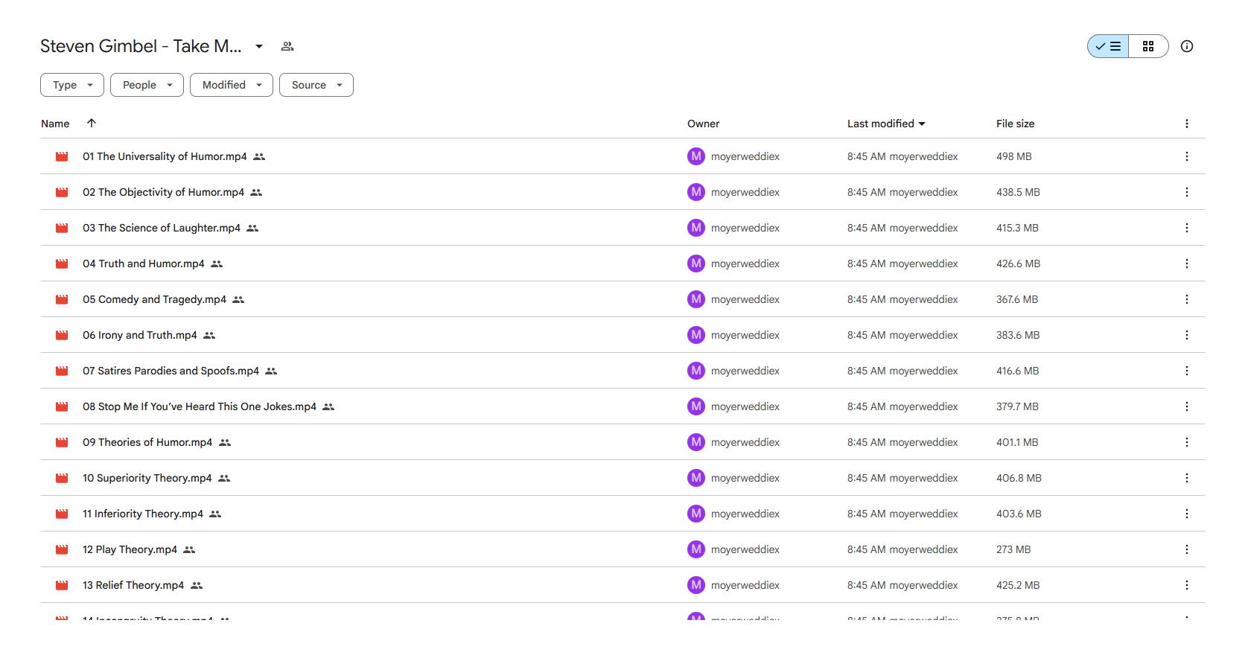Click the 367.6 MB file size cell
This screenshot has width=1251, height=661.
coord(1017,299)
